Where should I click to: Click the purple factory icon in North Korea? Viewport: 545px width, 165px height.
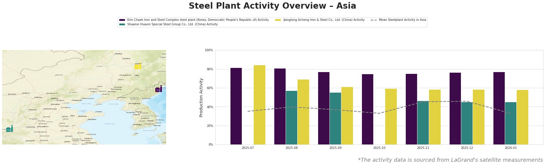[159, 89]
